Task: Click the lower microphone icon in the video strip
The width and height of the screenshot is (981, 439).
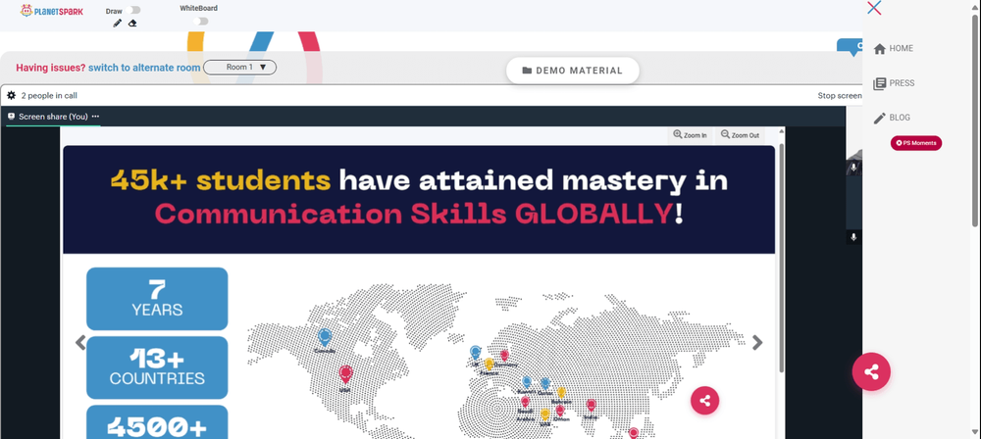Action: (x=853, y=237)
